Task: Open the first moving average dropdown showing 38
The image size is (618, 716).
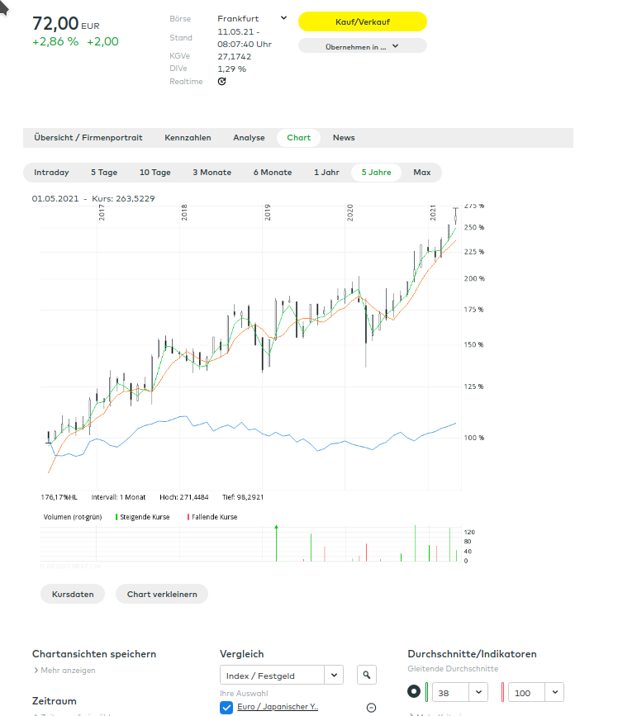Action: (x=459, y=692)
